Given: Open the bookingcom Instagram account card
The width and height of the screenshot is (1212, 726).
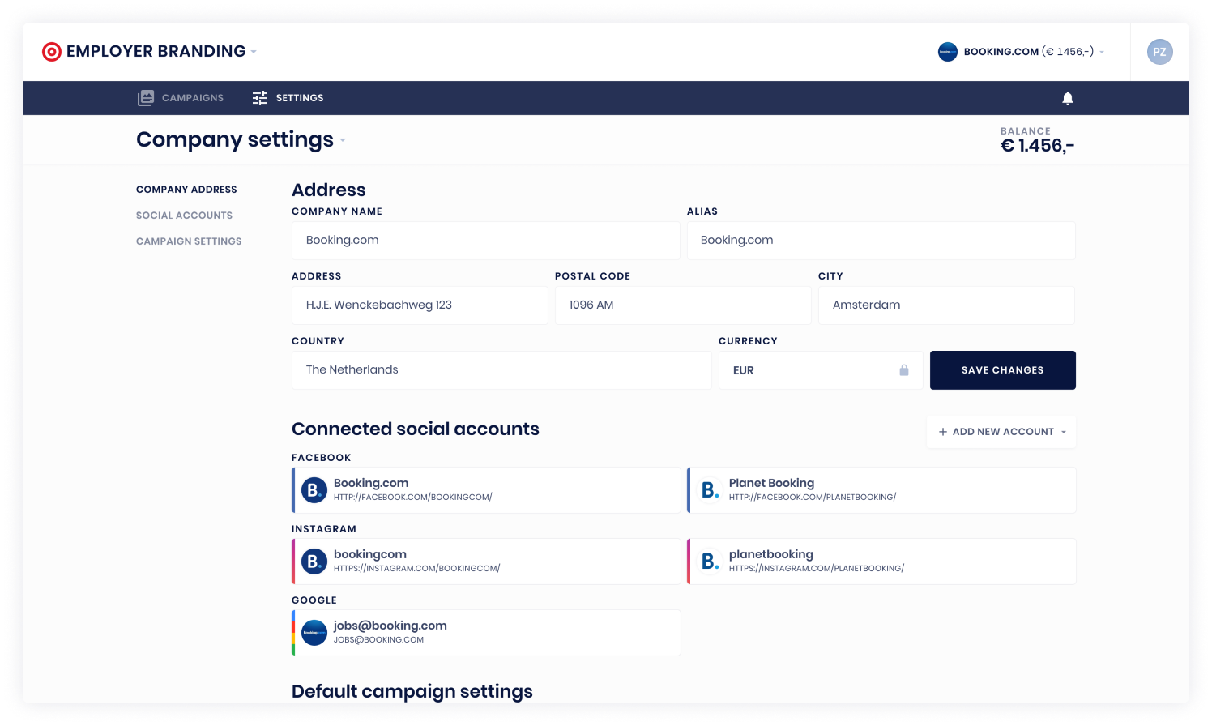Looking at the screenshot, I should 486,562.
